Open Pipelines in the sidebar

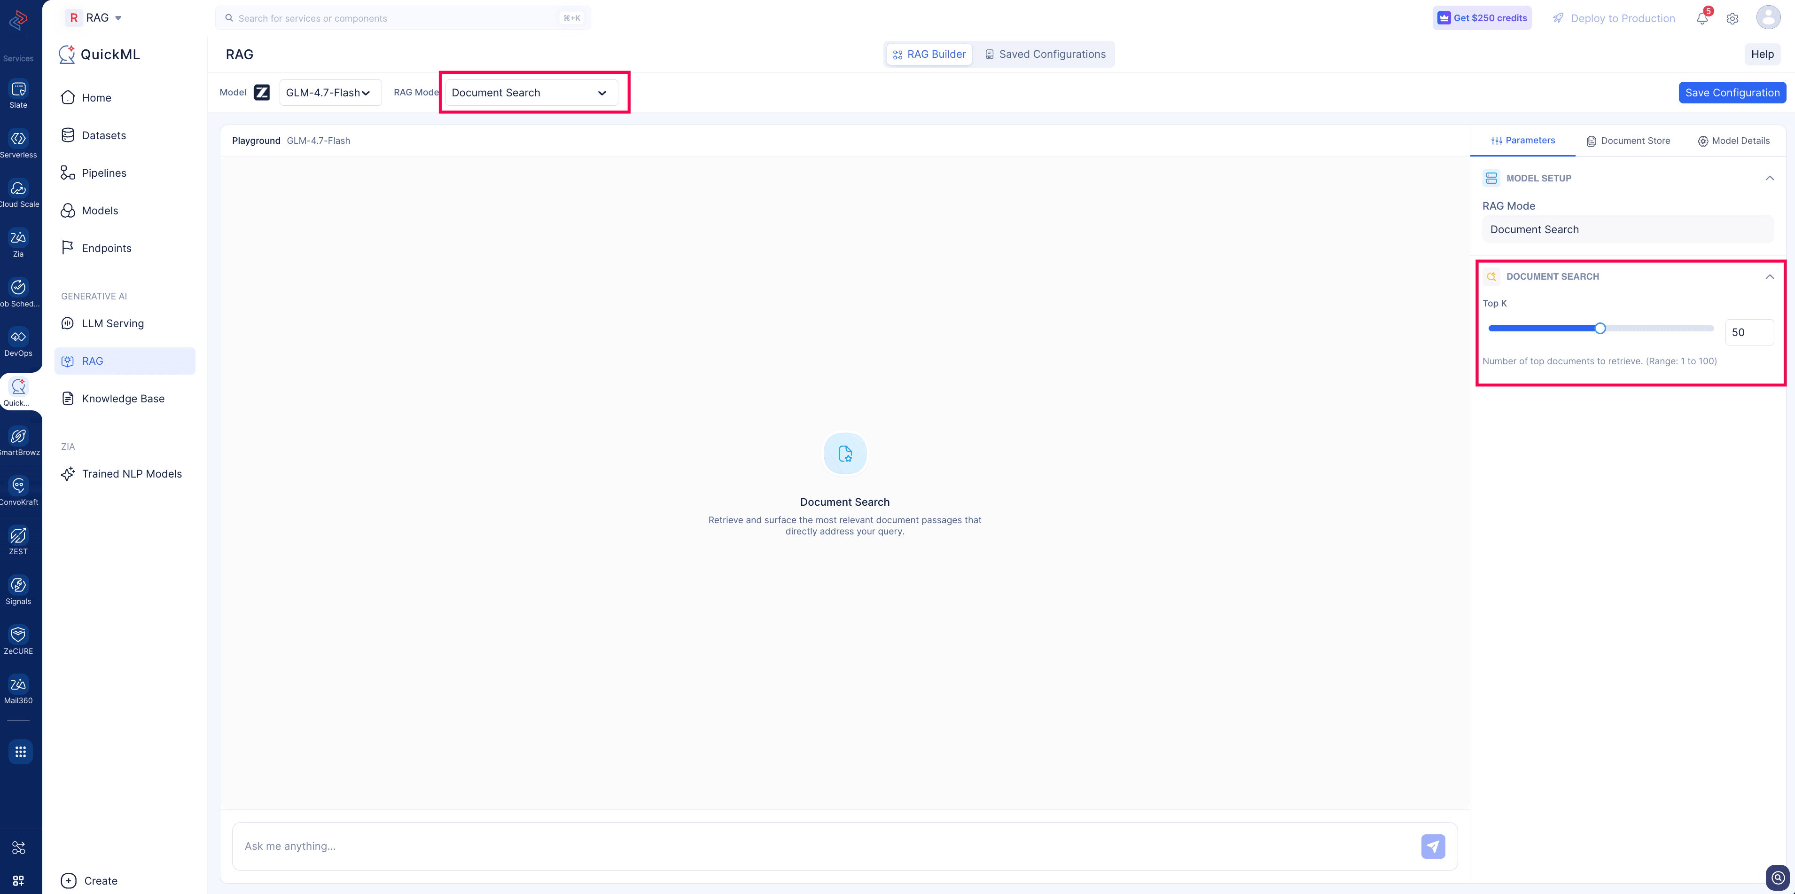(x=125, y=173)
